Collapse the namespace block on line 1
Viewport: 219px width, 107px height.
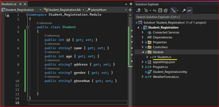click(28, 15)
